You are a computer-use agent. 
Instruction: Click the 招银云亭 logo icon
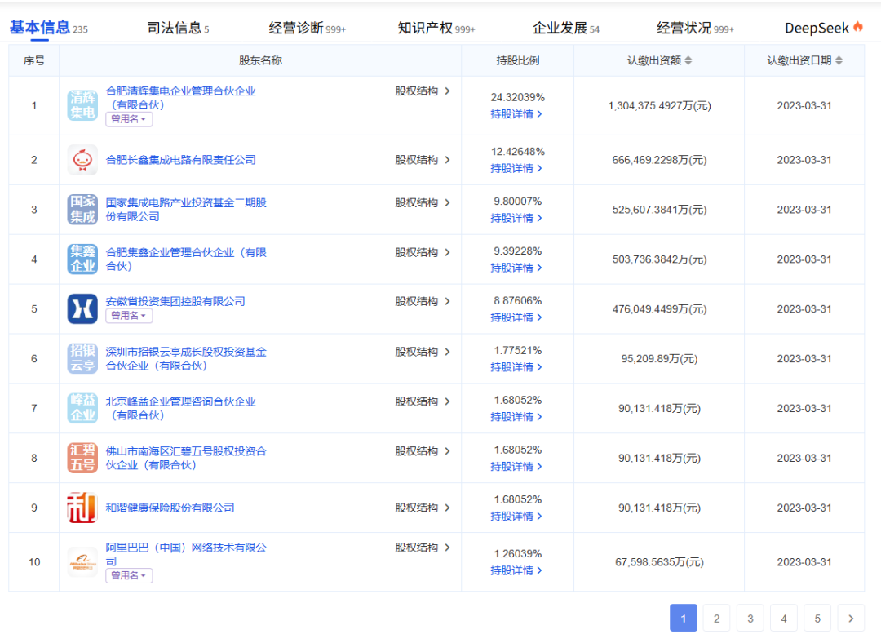pyautogui.click(x=82, y=358)
